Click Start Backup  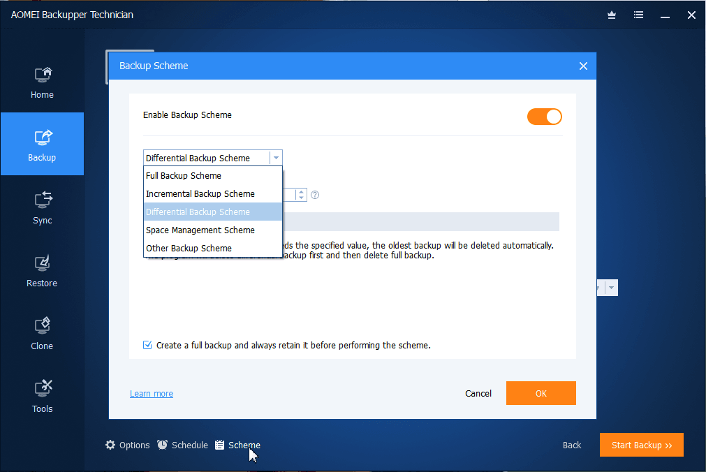pyautogui.click(x=642, y=445)
